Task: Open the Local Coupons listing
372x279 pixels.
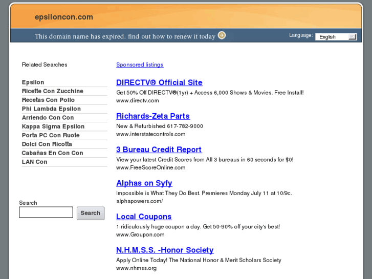Action: [144, 217]
